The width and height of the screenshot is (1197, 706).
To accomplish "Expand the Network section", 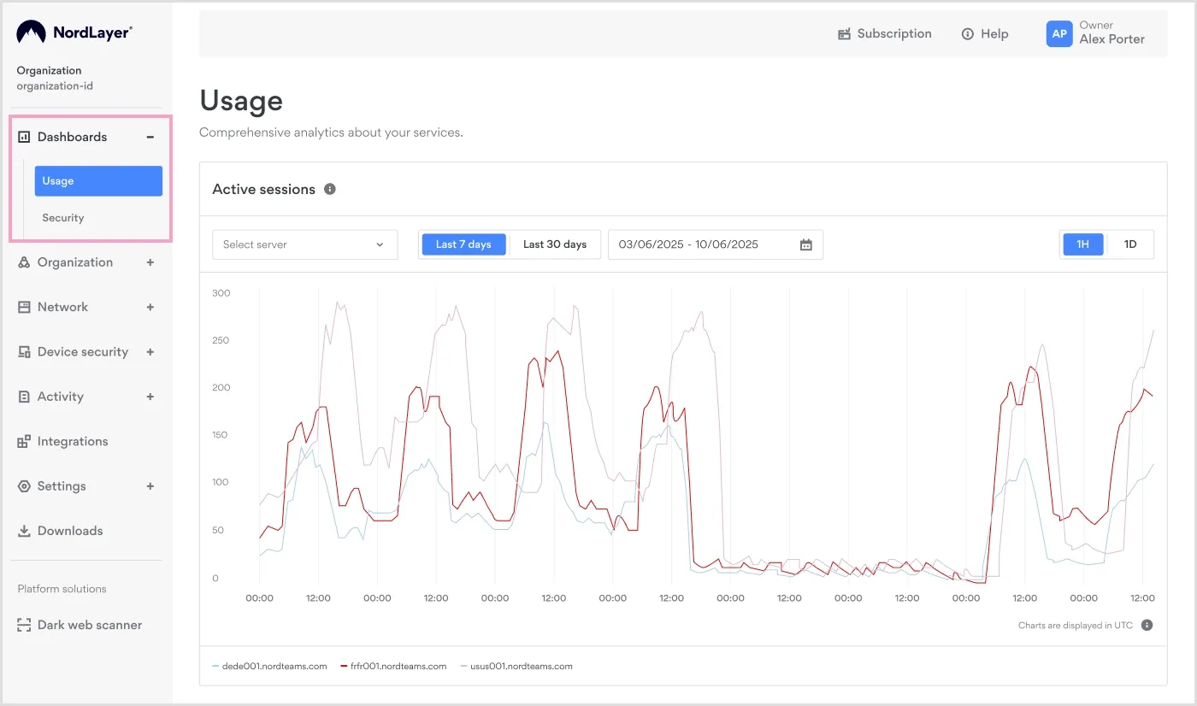I will point(150,307).
